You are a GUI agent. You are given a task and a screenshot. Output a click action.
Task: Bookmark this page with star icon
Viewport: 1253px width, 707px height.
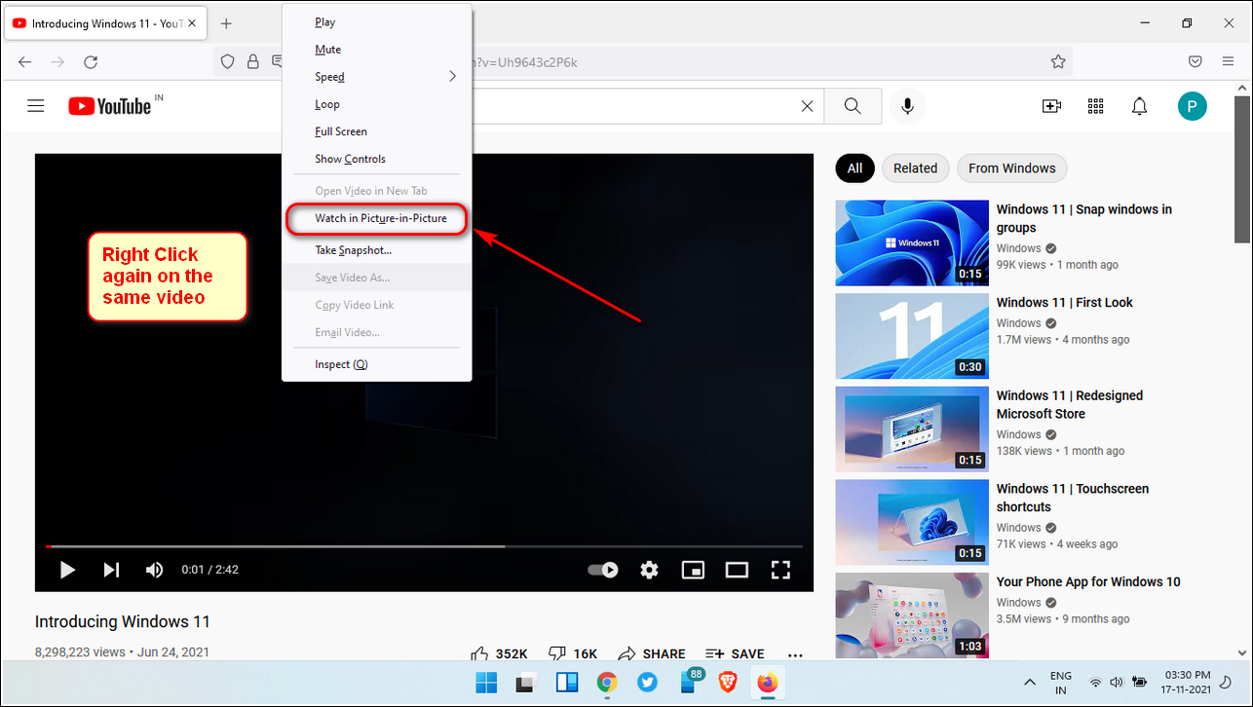pos(1058,61)
